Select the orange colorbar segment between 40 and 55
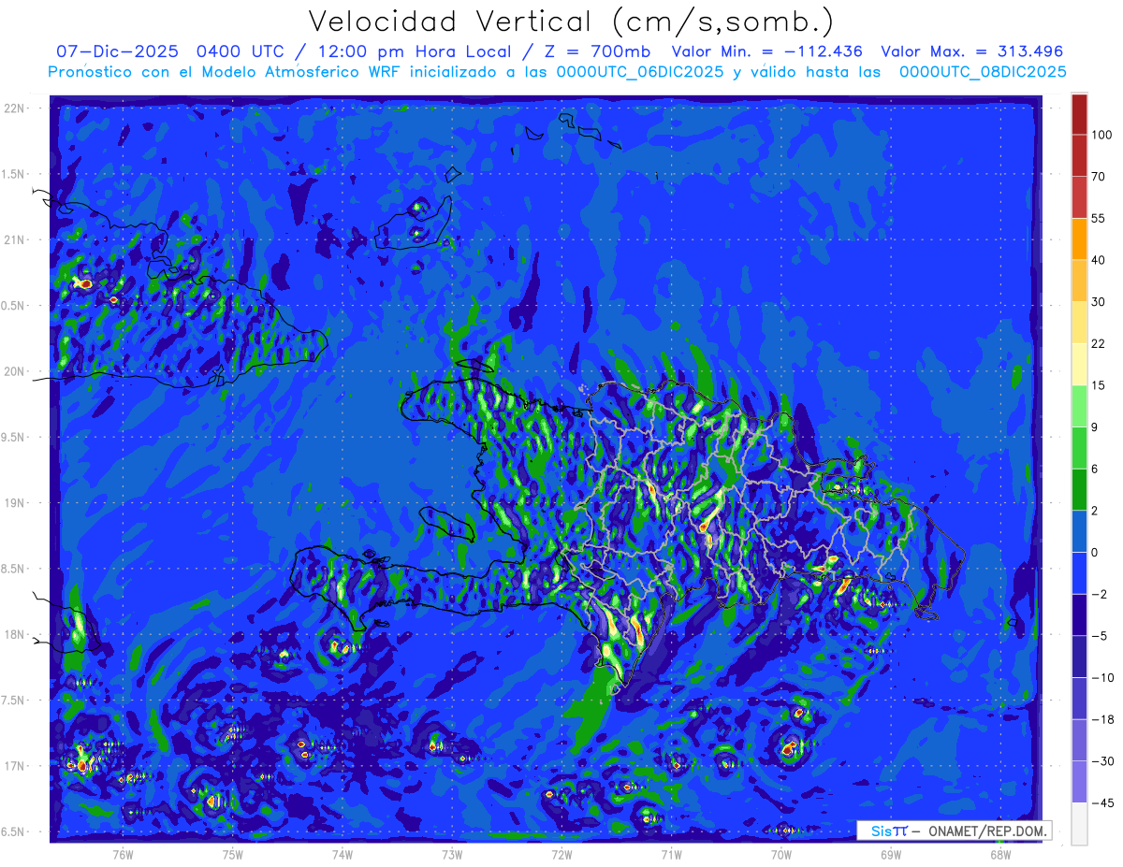This screenshot has height=867, width=1123. [x=1079, y=238]
